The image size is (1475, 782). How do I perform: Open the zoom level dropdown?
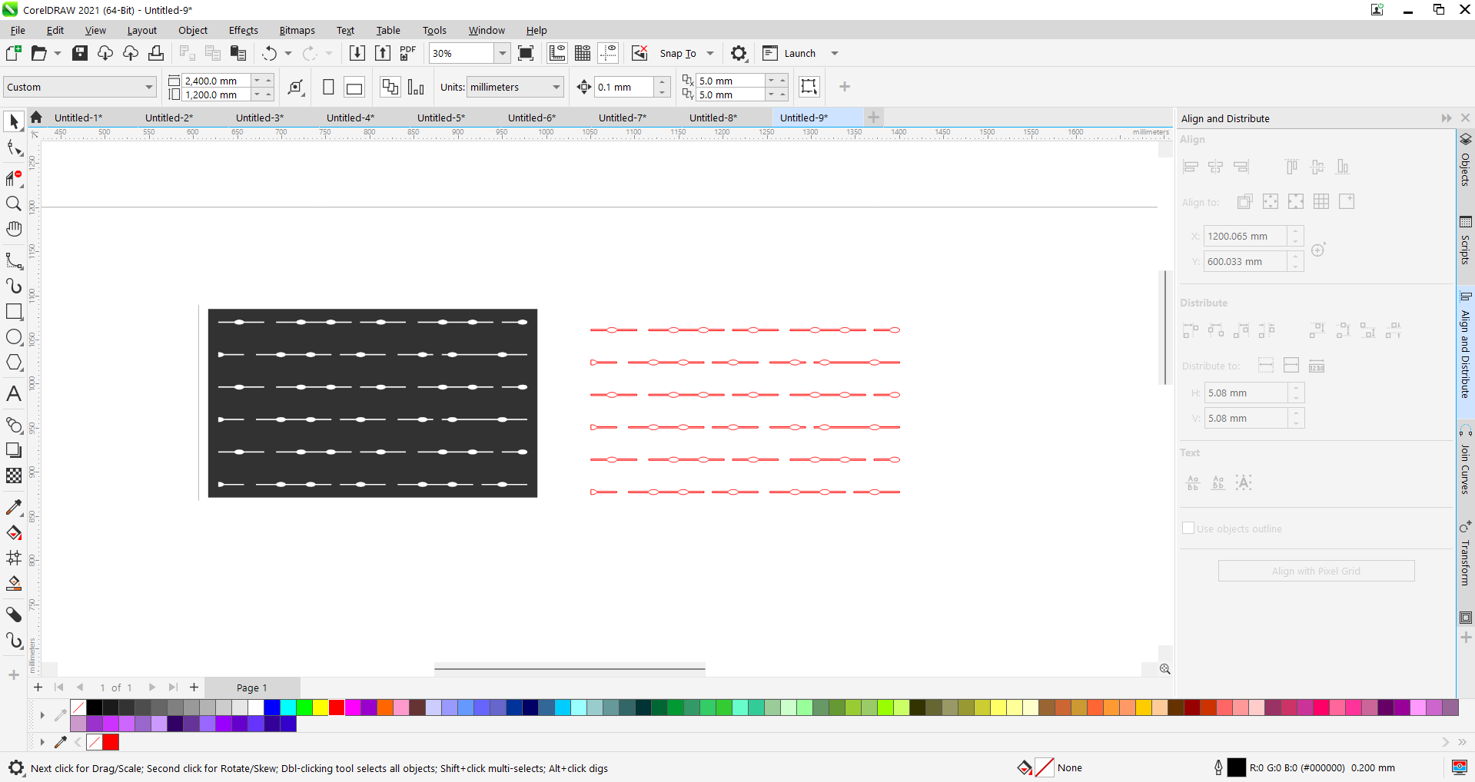502,53
